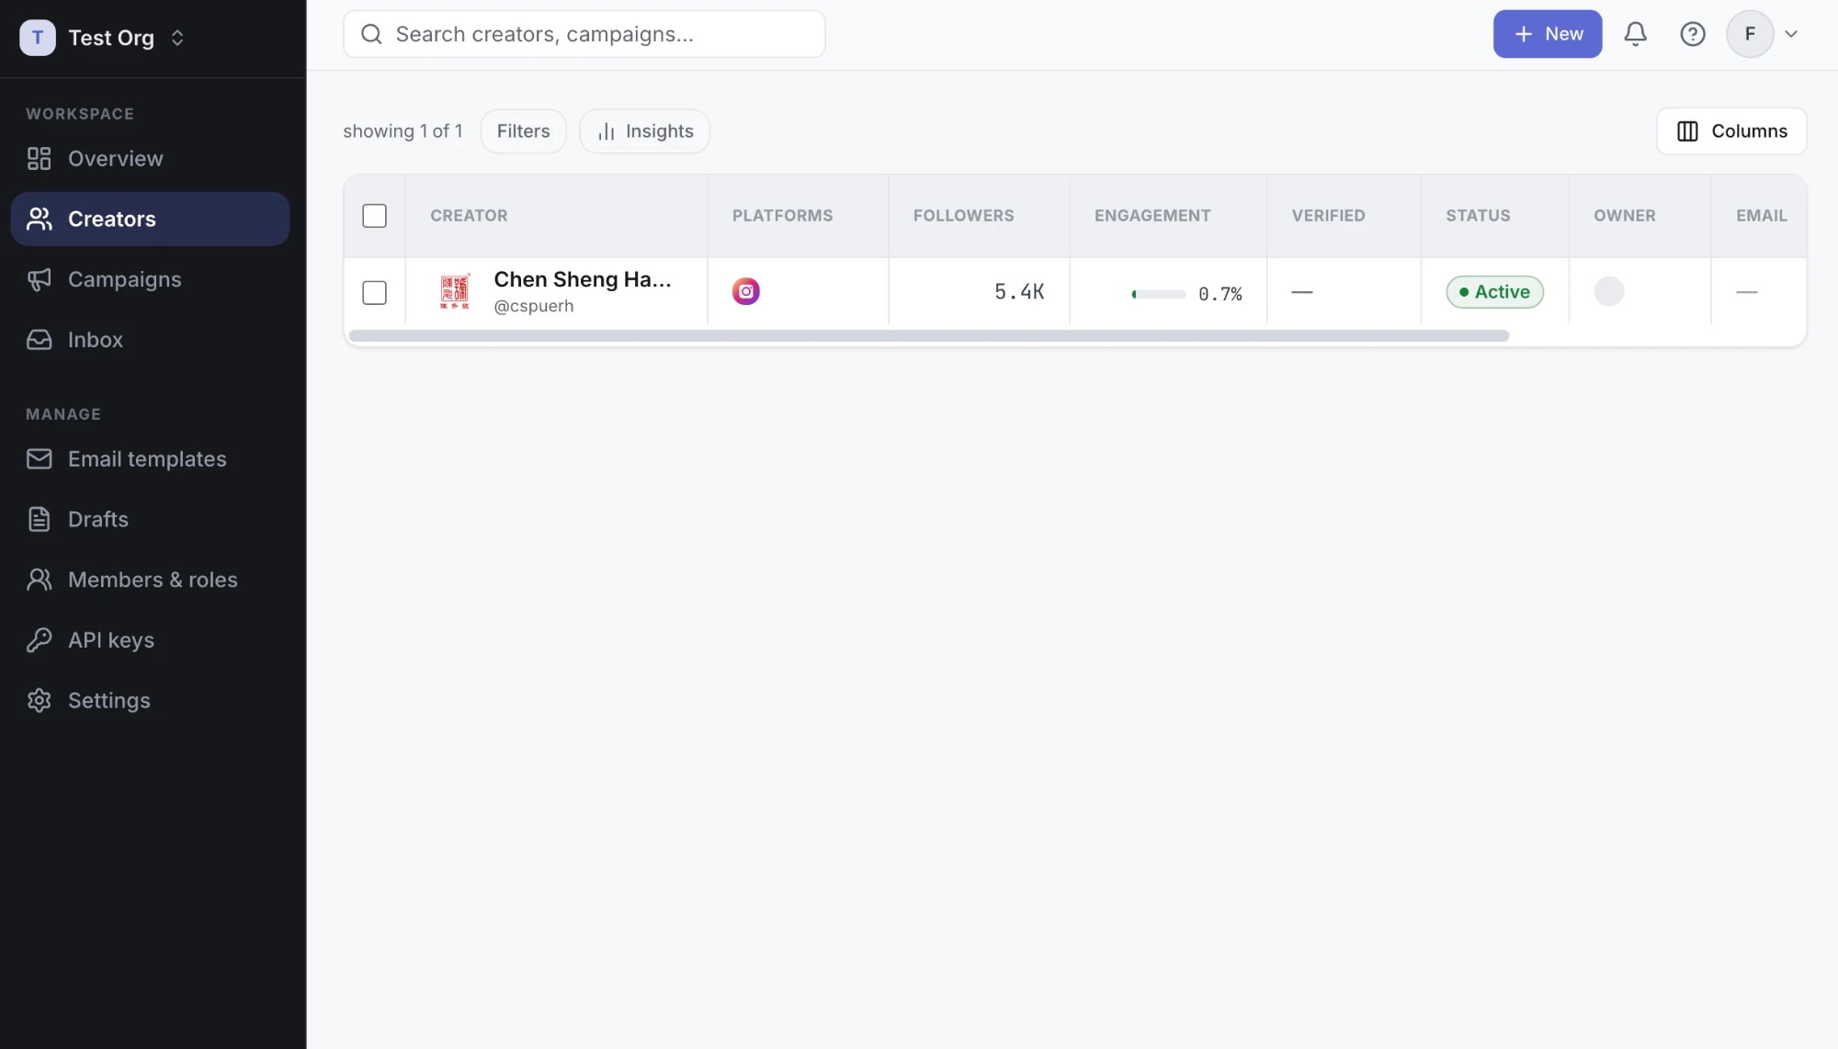Click the 0.7% engagement value
Screen dimensions: 1838x1049
(x=1220, y=294)
